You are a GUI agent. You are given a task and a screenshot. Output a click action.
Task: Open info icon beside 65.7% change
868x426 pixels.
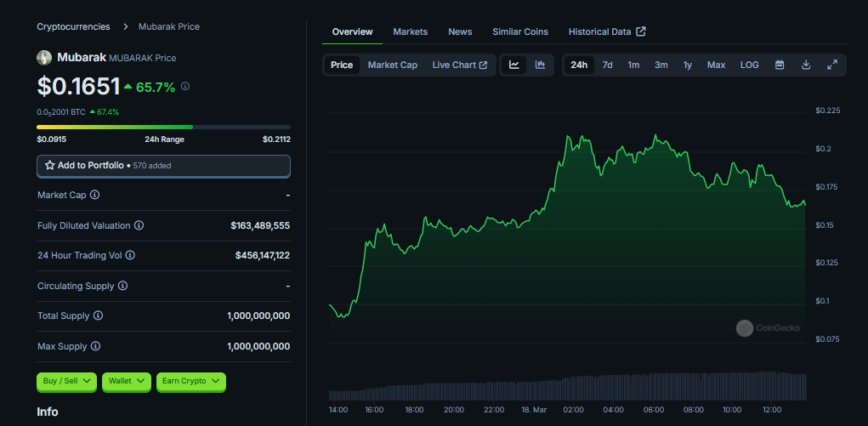click(x=185, y=87)
